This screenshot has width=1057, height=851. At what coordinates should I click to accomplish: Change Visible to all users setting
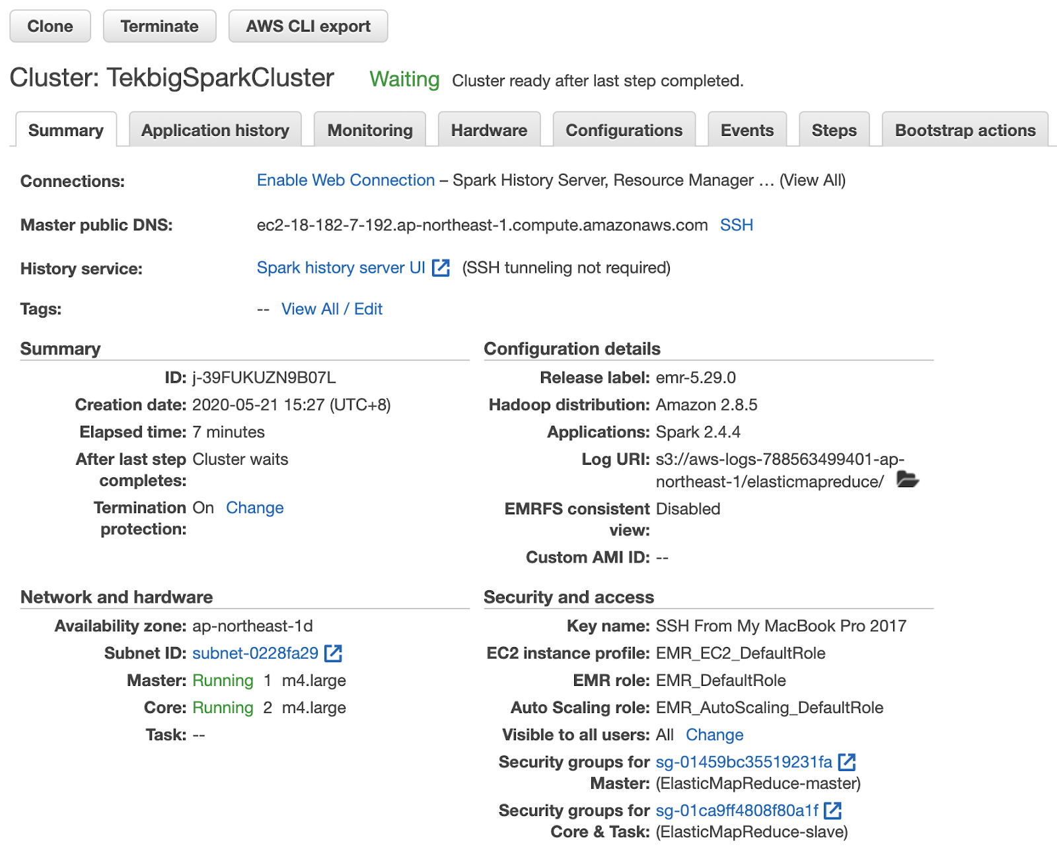tap(715, 735)
